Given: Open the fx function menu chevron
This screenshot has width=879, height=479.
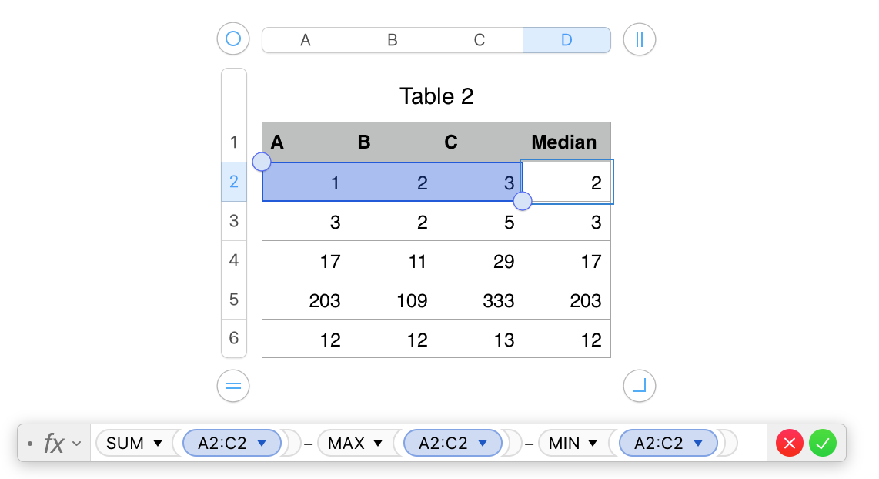Looking at the screenshot, I should pyautogui.click(x=76, y=444).
